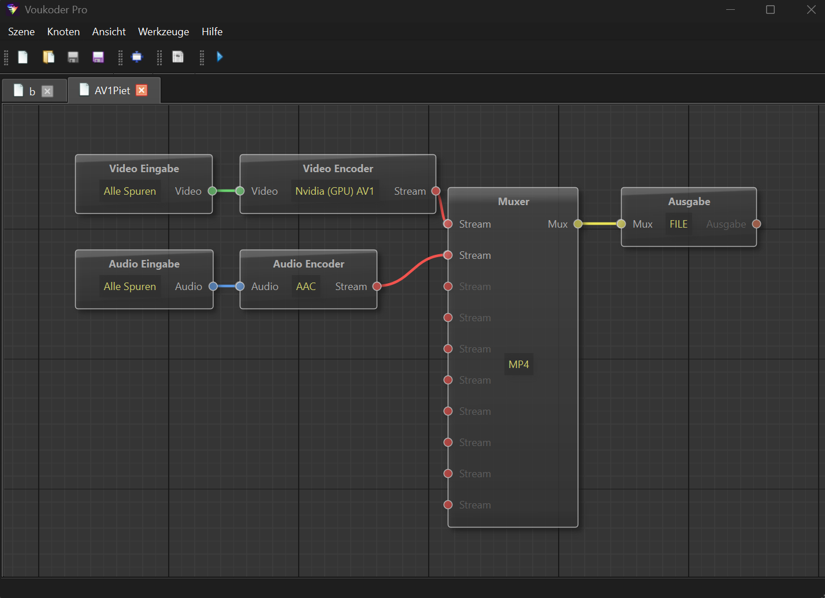
Task: Click the Audio input port on Audio Encoder
Action: click(x=240, y=287)
